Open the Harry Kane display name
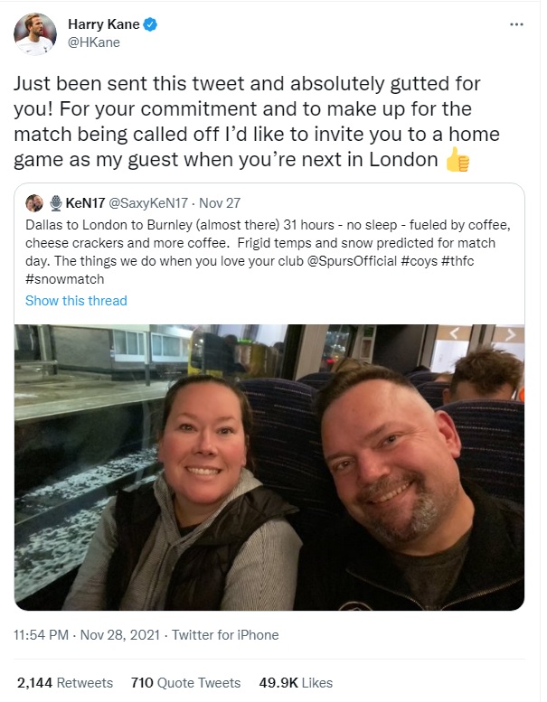Viewport: 547px width, 702px height. click(103, 24)
